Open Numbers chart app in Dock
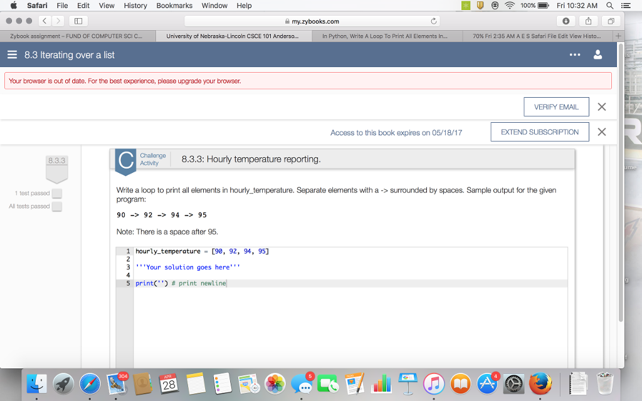The width and height of the screenshot is (642, 401). [x=381, y=384]
